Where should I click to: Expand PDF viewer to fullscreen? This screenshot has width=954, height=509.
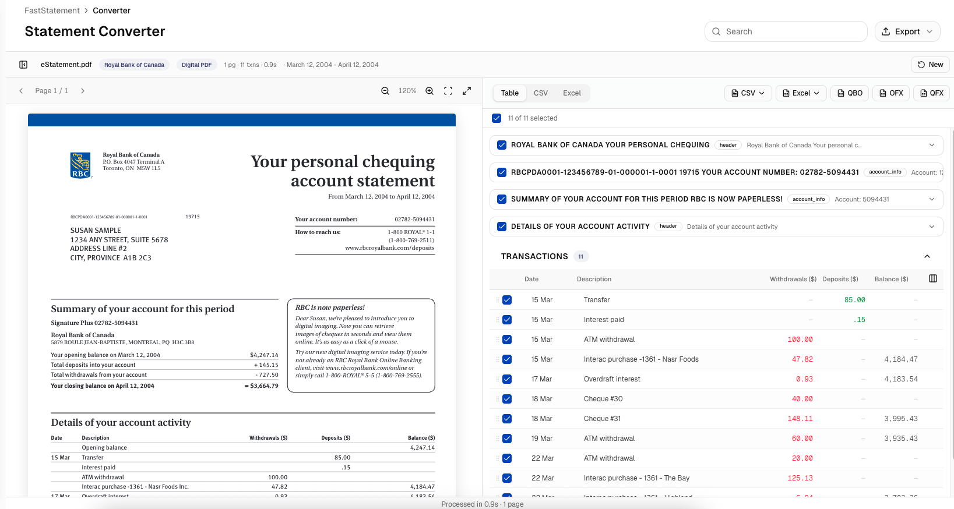tap(467, 91)
